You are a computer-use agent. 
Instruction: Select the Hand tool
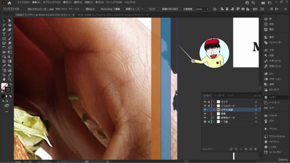pyautogui.click(x=4, y=79)
